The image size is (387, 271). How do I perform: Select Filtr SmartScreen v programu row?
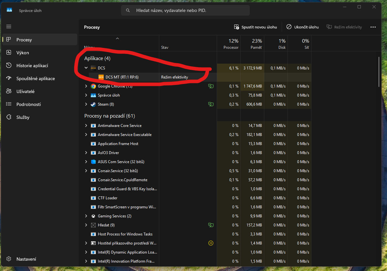pyautogui.click(x=195, y=207)
